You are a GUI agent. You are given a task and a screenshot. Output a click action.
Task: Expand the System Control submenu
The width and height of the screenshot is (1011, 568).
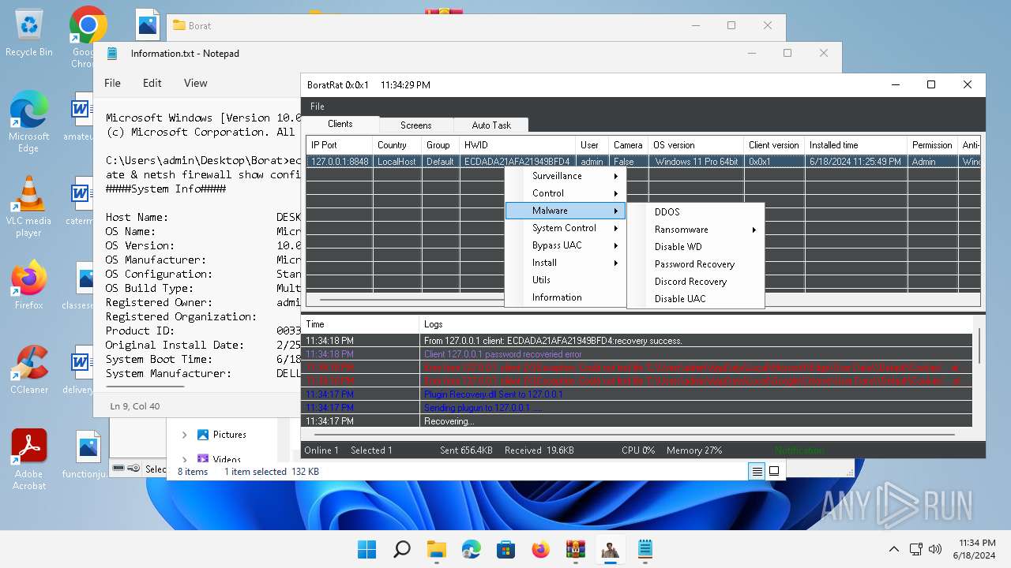(x=566, y=228)
